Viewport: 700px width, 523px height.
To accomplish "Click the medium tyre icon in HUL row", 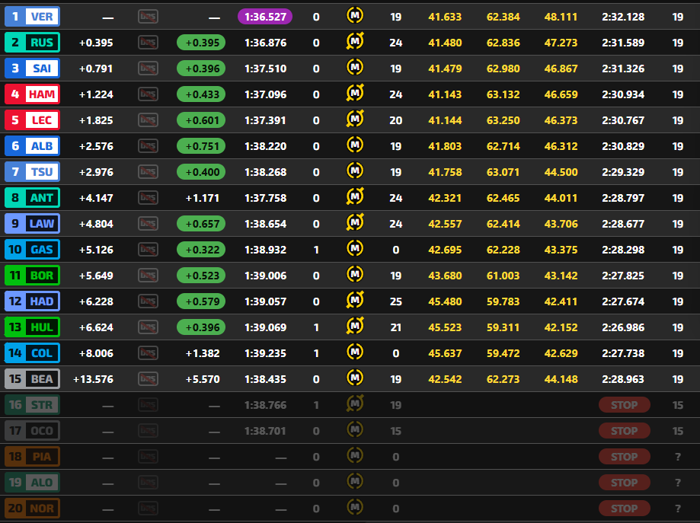I will [x=355, y=327].
